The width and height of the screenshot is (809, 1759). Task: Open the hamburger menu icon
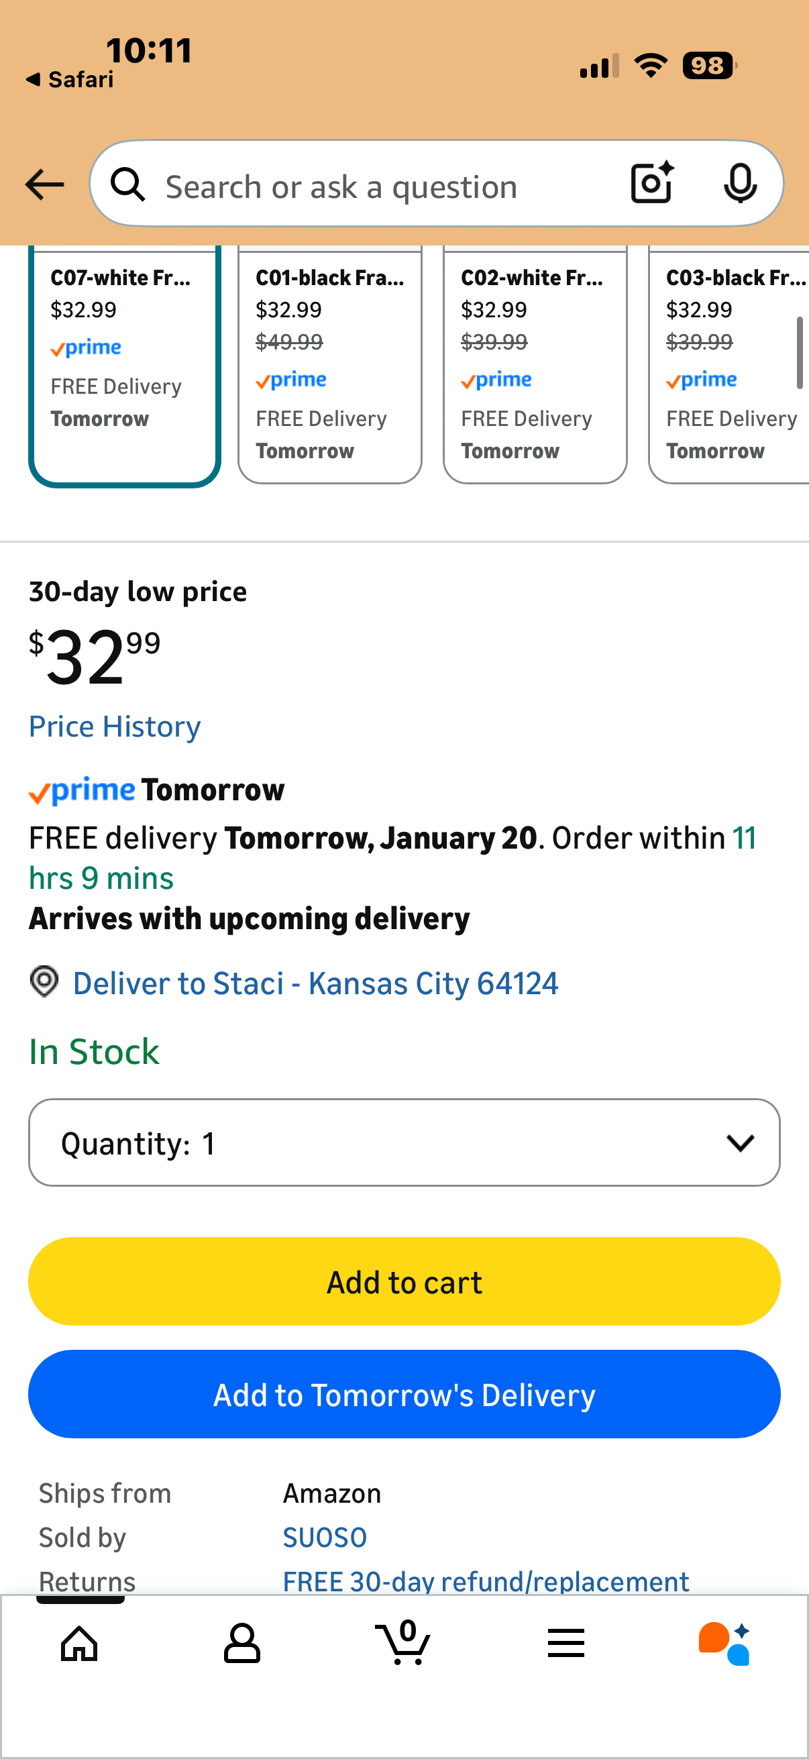[x=566, y=1643]
